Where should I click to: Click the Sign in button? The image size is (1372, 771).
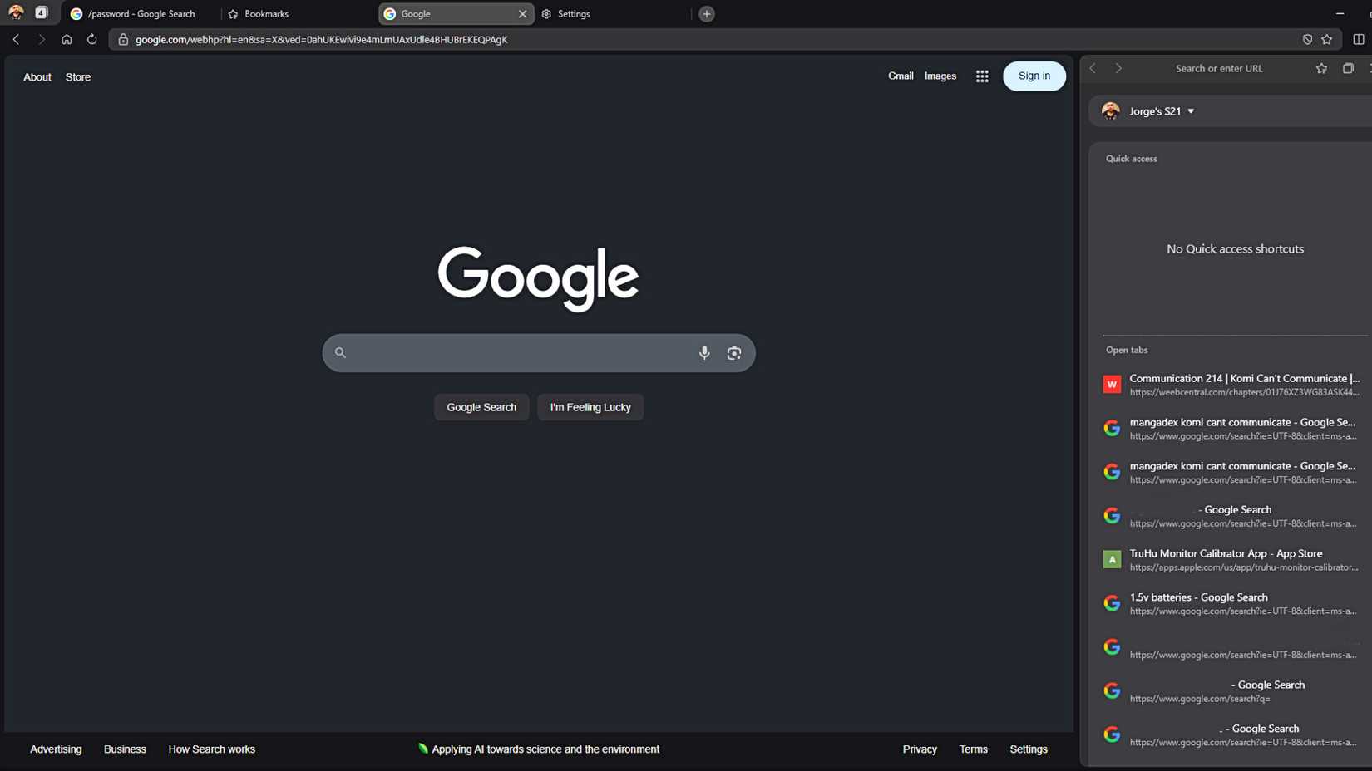[x=1034, y=76]
